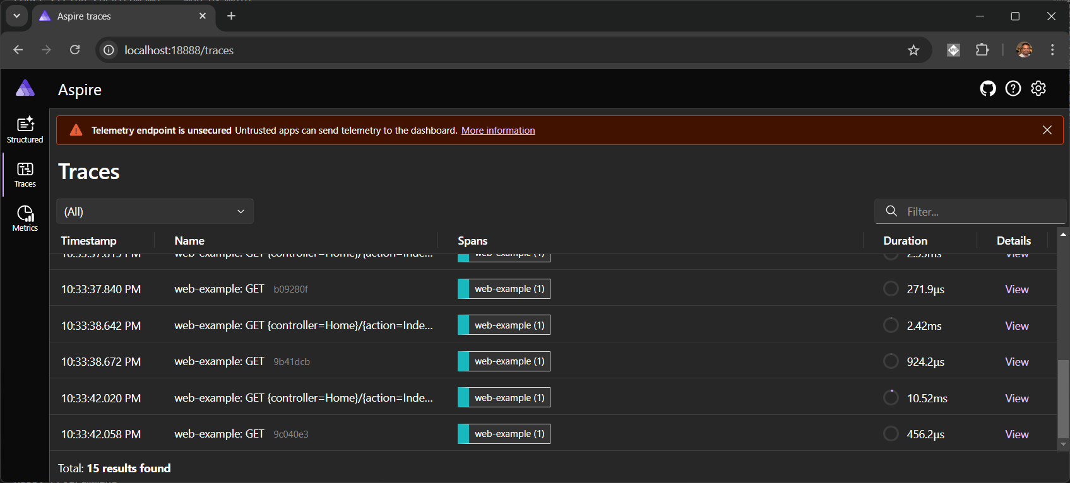Click the Aspire logo icon

click(25, 88)
